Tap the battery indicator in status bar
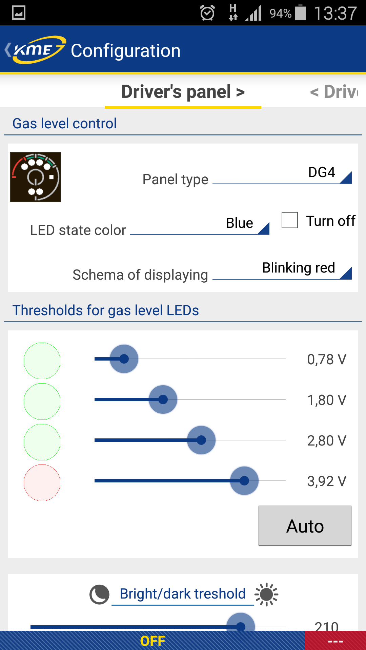The image size is (366, 650). pos(300,13)
